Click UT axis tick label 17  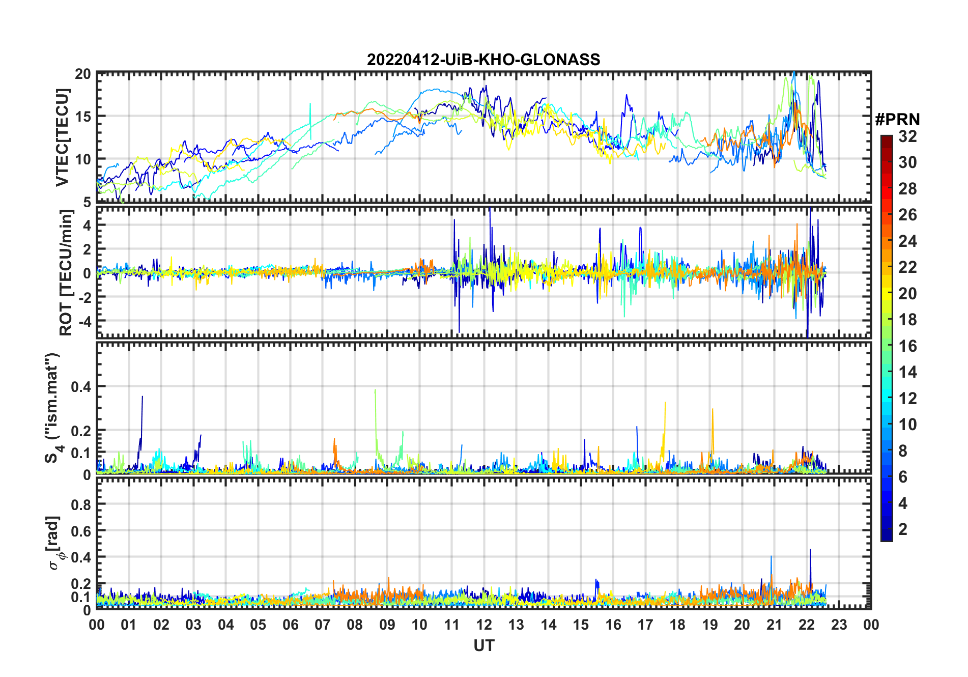click(645, 625)
